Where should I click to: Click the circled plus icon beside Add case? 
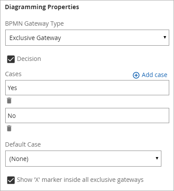coord(136,75)
